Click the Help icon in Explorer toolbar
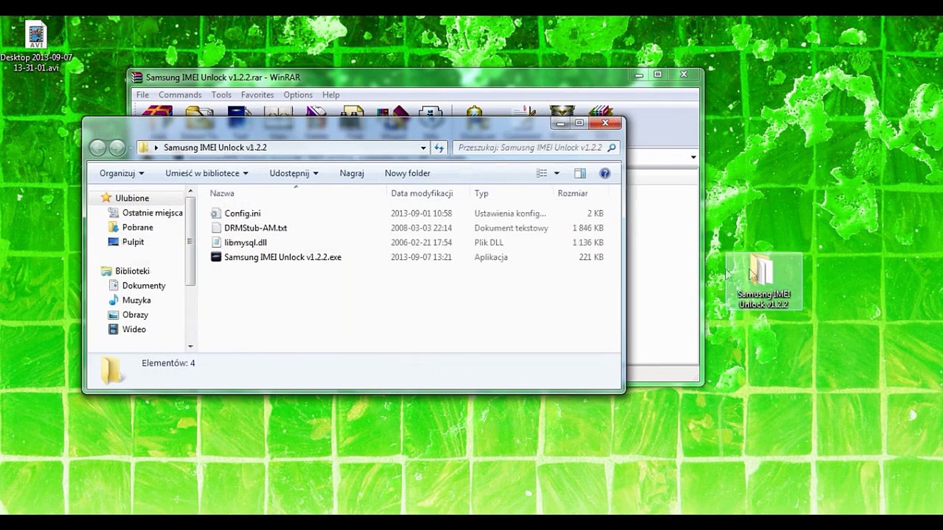 pos(605,173)
